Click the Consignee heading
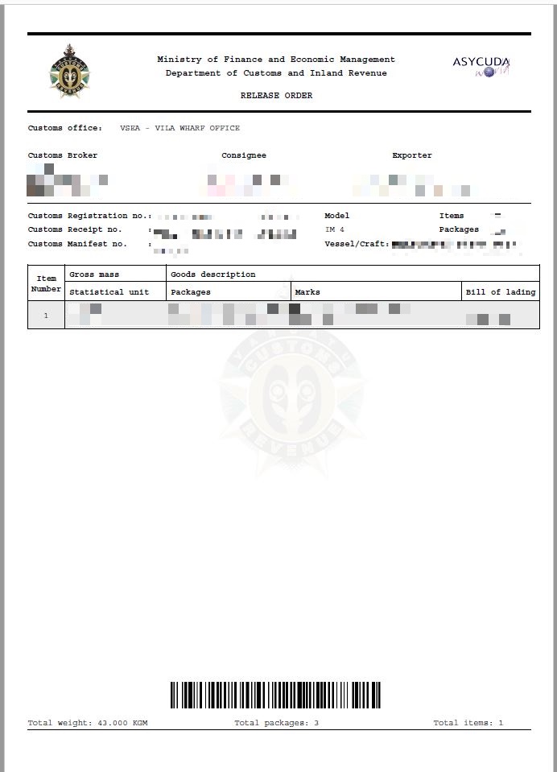This screenshot has height=772, width=557. (x=244, y=155)
